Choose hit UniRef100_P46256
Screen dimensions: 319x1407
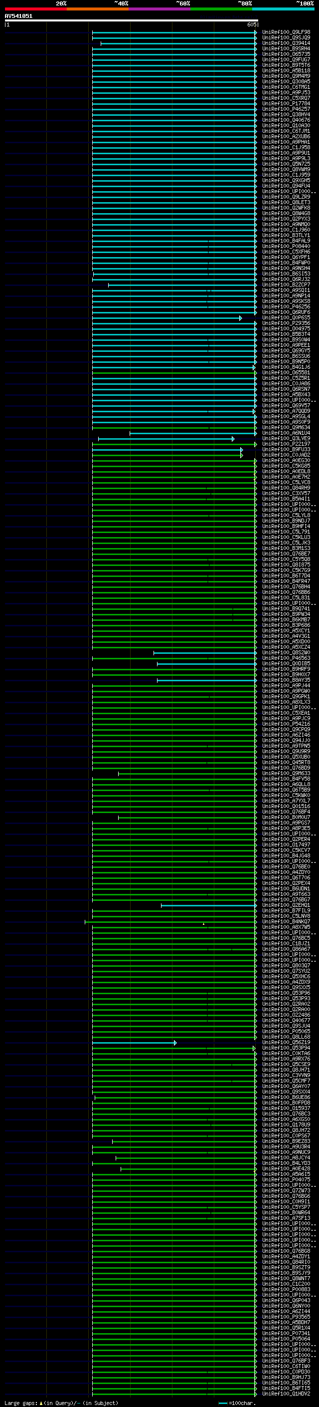(x=286, y=307)
